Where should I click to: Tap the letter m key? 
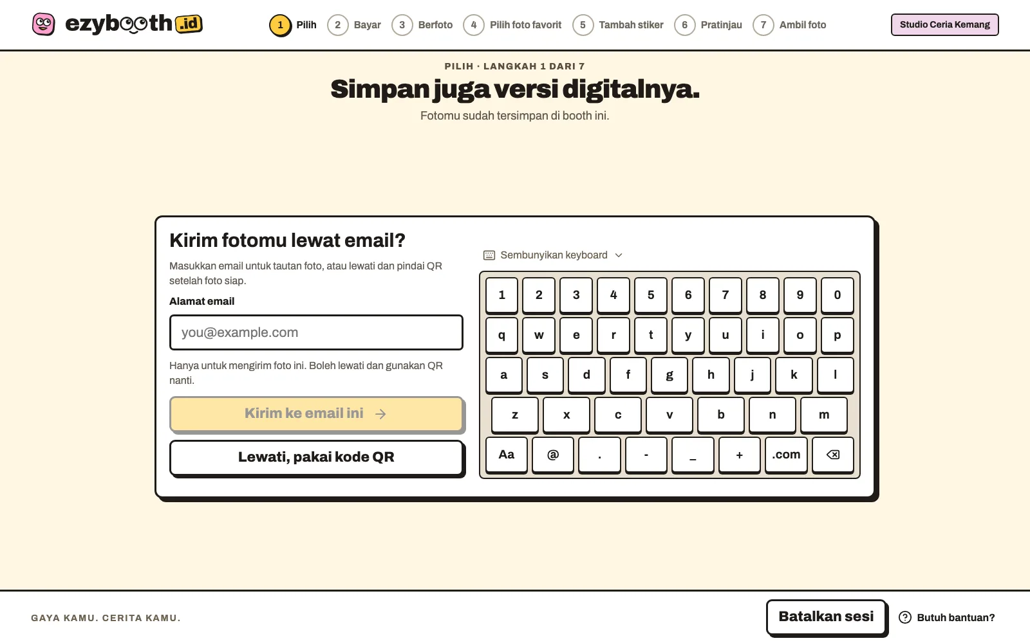click(x=824, y=415)
